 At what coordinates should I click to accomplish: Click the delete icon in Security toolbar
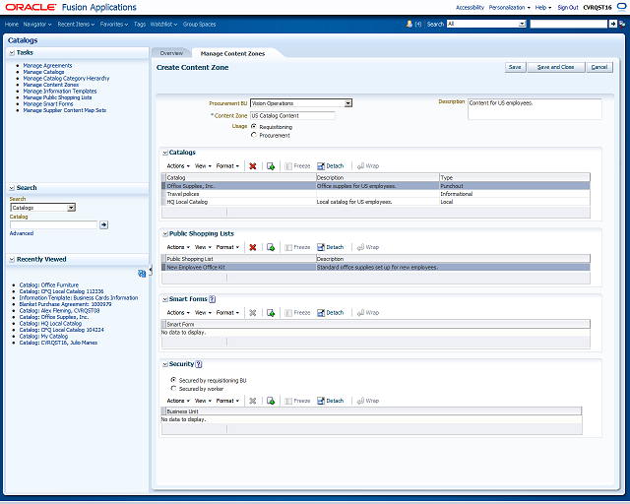[253, 401]
